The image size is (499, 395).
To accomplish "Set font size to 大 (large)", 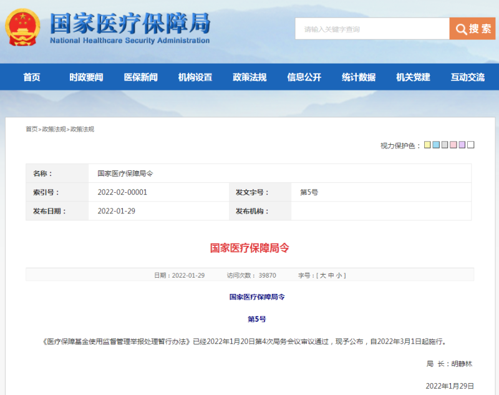I will (x=323, y=275).
